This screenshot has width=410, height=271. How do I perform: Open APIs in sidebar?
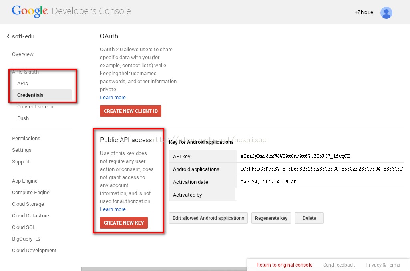22,83
